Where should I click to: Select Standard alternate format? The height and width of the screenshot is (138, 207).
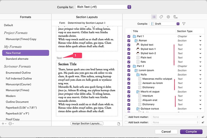(x=17, y=59)
